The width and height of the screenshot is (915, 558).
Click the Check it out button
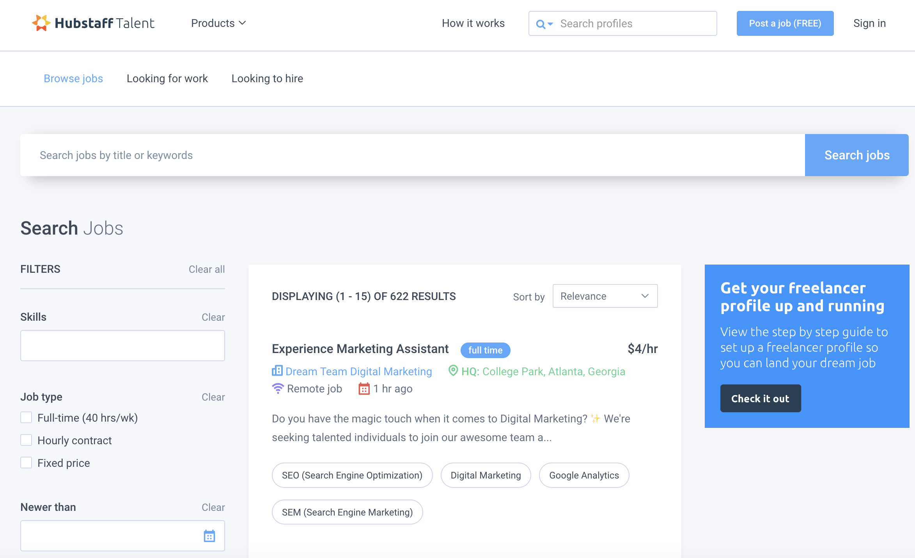760,398
